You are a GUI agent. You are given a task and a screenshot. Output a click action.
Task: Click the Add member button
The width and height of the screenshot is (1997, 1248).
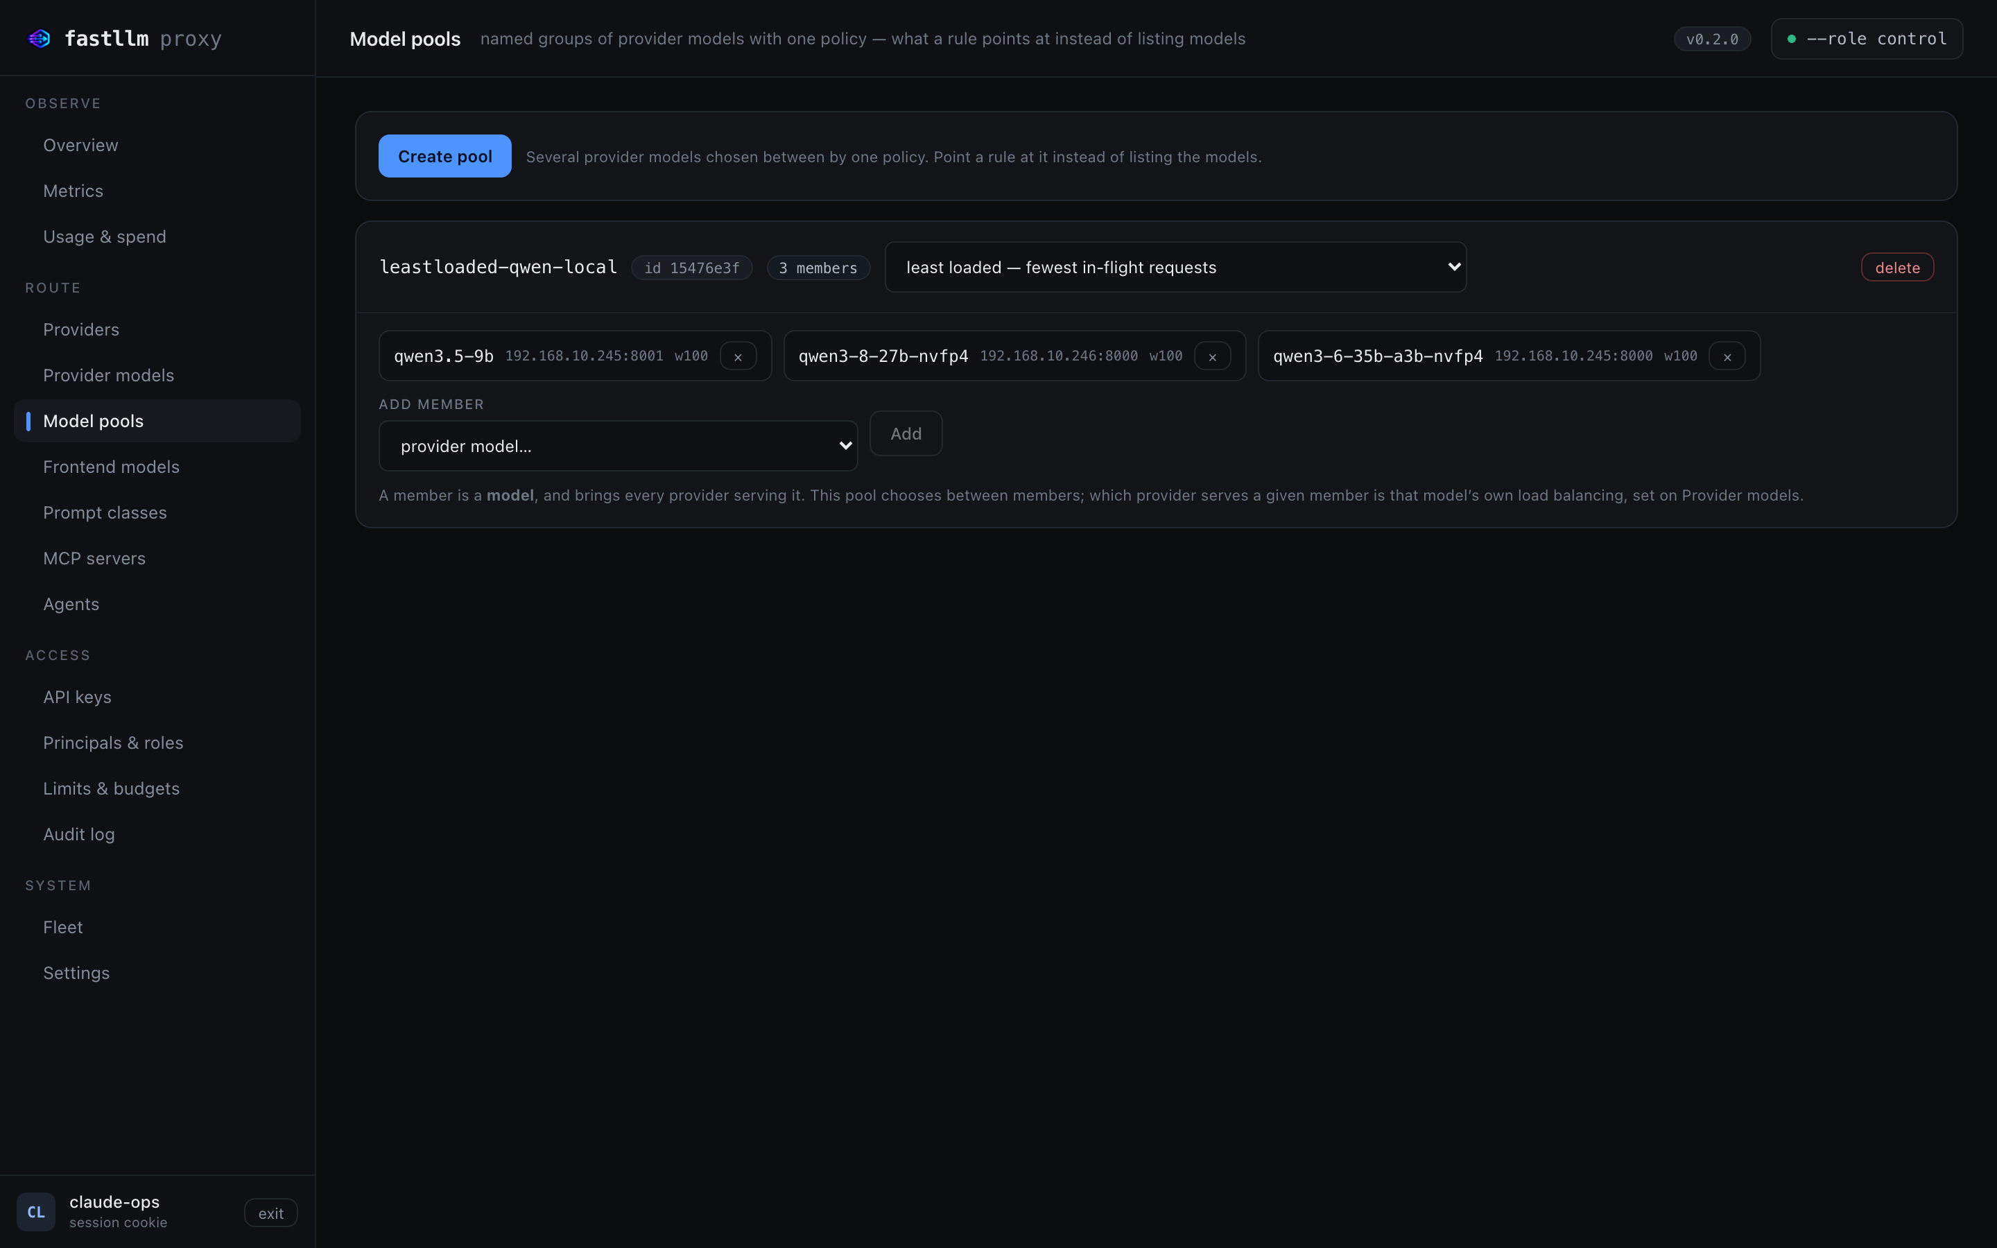click(x=906, y=433)
